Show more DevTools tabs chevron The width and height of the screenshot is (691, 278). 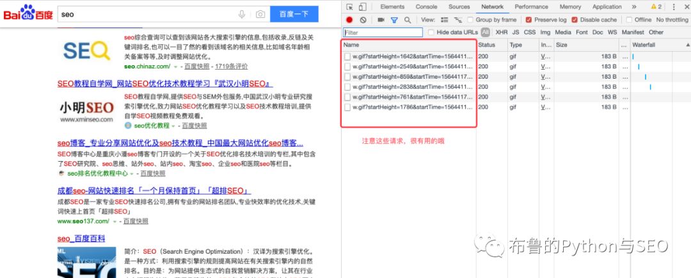pos(633,6)
